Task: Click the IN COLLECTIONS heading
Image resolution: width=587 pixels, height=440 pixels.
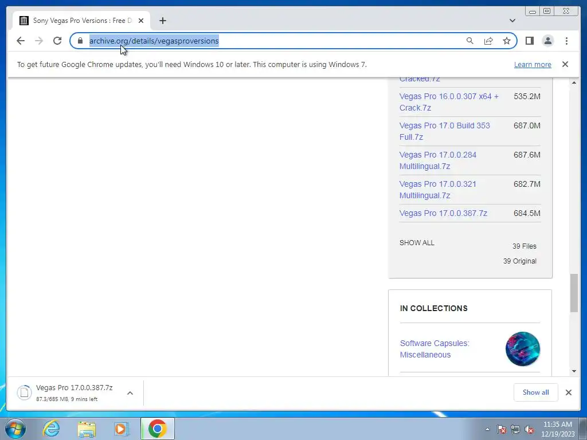Action: point(433,308)
